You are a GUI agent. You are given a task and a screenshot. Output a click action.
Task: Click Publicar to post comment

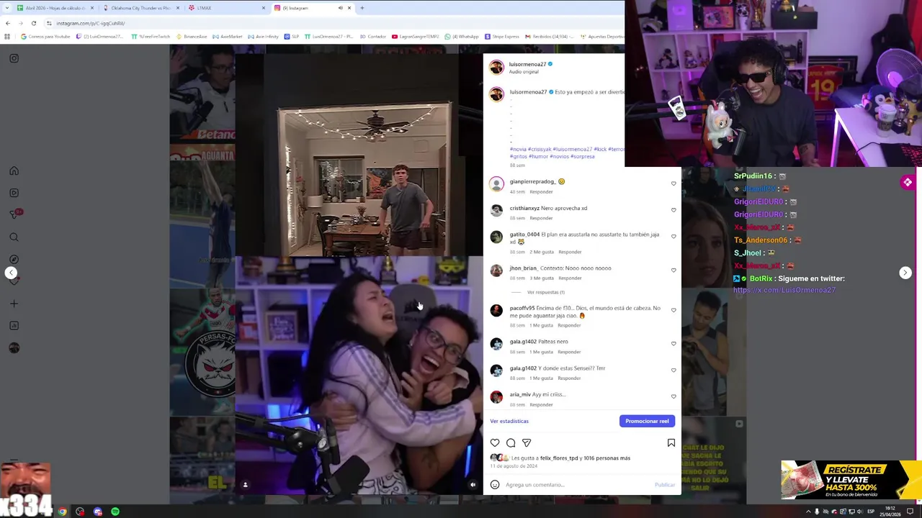[x=665, y=485]
